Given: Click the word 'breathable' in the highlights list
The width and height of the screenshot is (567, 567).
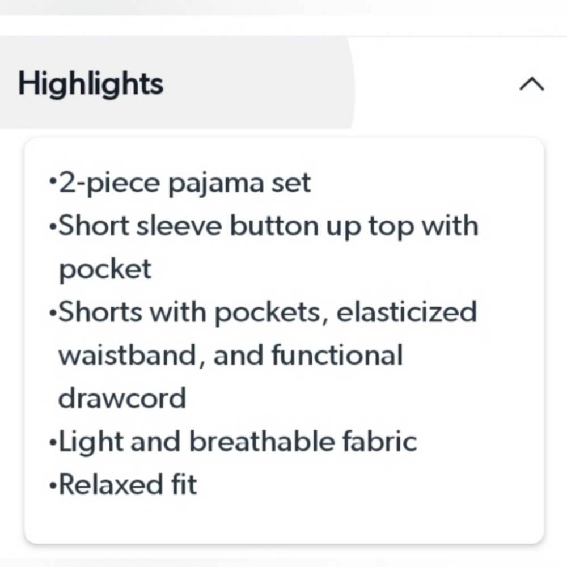Looking at the screenshot, I should 262,441.
